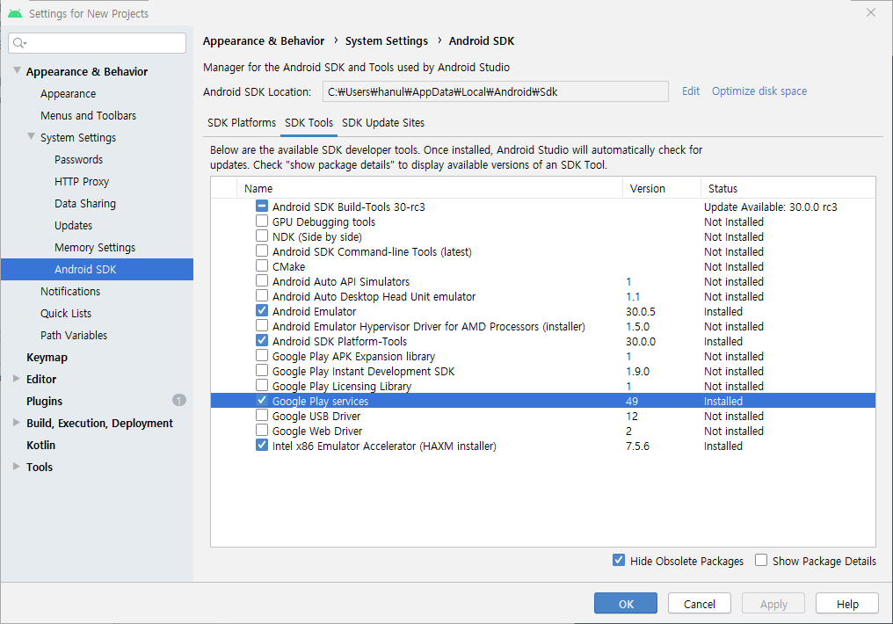Collapse the Appearance & Behavior tree node

tap(17, 70)
